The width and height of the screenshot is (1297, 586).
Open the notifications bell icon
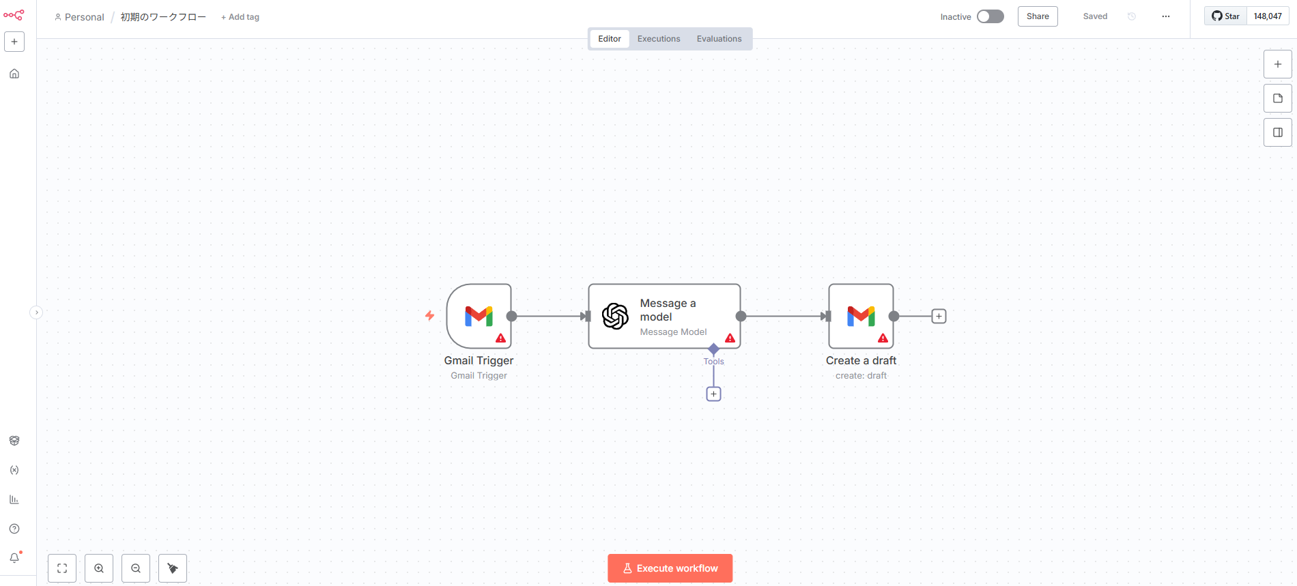(x=14, y=558)
